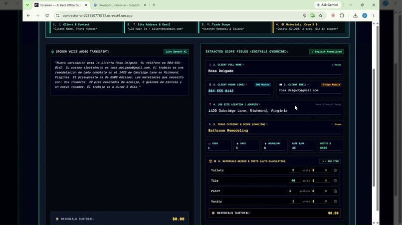Click the Toilets material name
The image size is (402, 225).
coord(217,170)
